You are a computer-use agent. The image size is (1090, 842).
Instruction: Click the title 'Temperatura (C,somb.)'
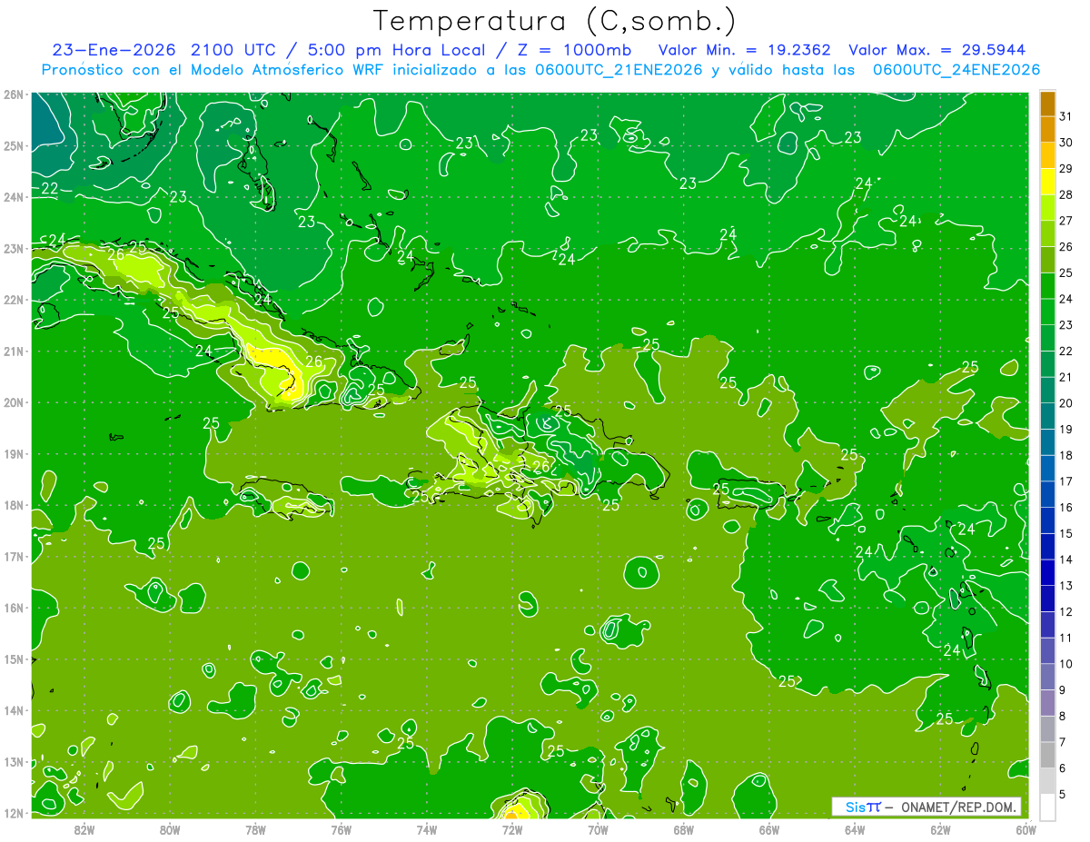[x=555, y=21]
